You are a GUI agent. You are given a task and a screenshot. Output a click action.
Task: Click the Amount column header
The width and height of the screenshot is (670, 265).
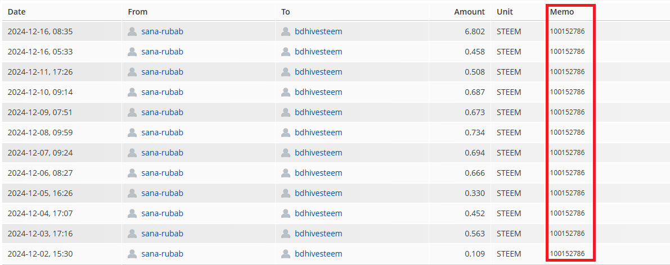click(x=469, y=12)
